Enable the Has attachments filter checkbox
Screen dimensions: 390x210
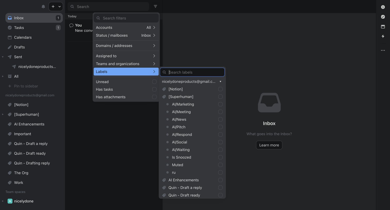point(154,97)
